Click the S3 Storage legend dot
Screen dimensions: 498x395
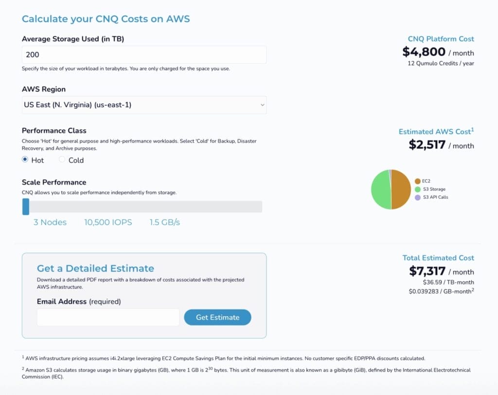click(417, 189)
